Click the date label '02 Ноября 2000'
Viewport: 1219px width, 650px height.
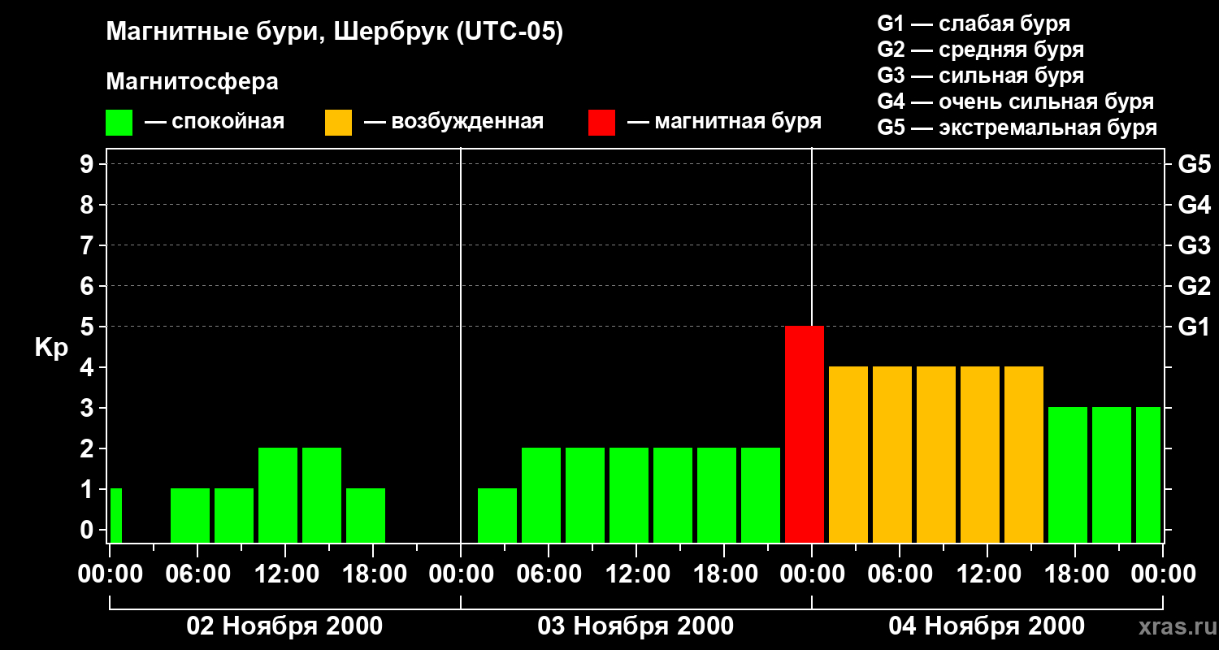284,626
